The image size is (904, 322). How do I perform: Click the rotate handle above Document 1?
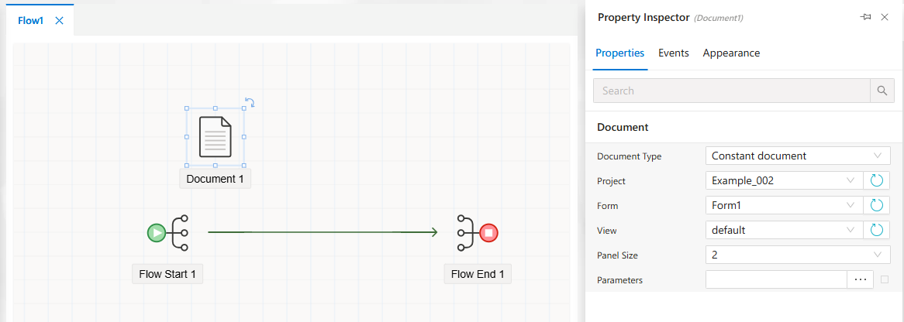click(x=250, y=102)
